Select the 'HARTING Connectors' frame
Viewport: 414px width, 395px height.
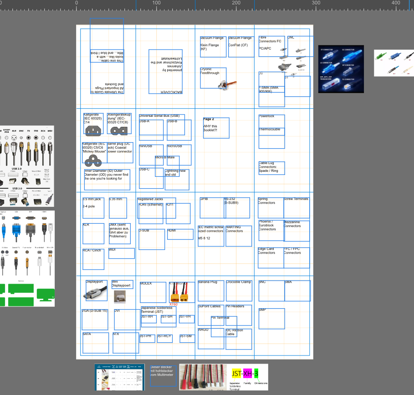239,236
